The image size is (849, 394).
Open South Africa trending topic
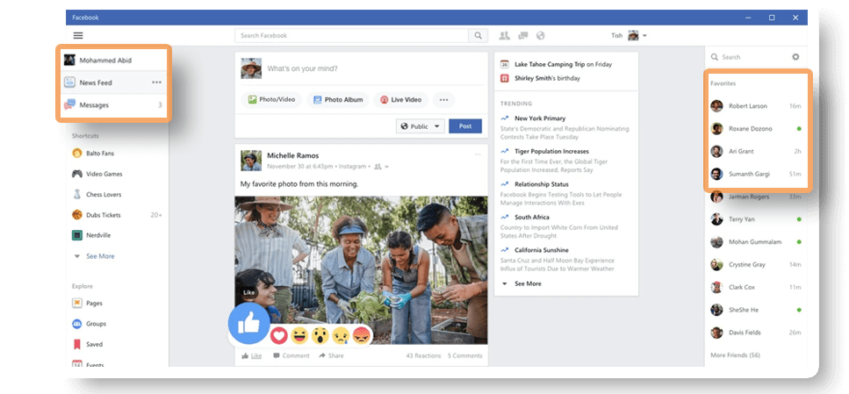tap(531, 217)
